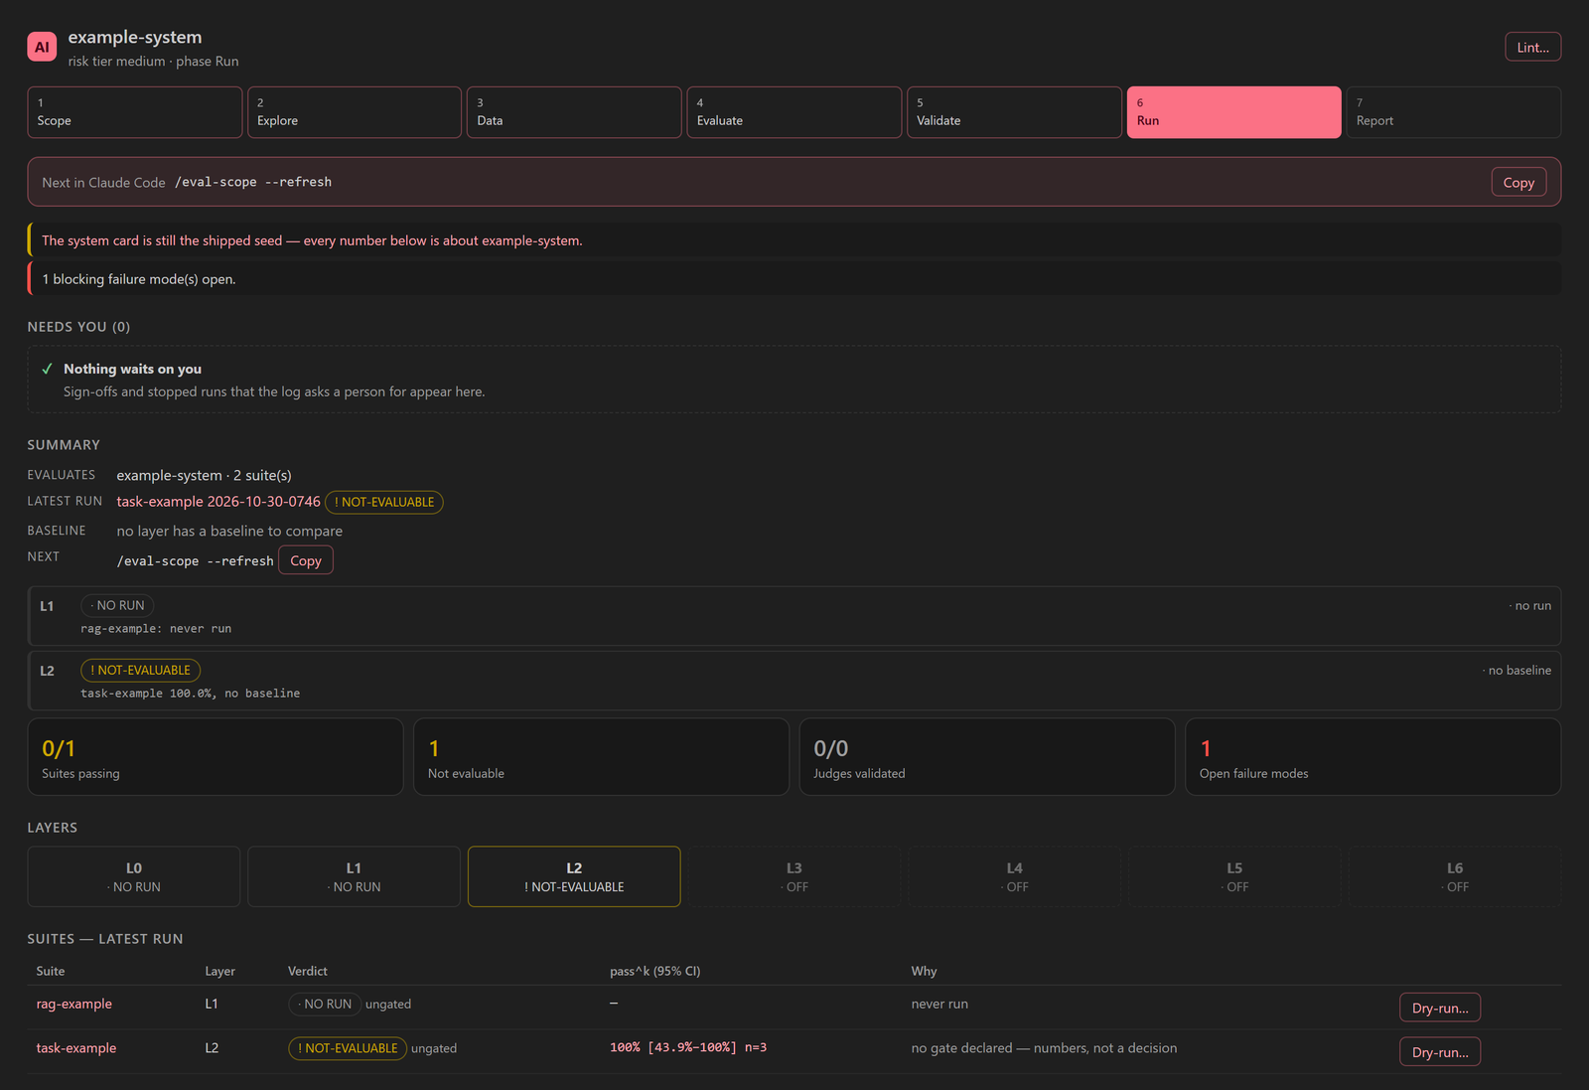
Task: Open latest run task-example 2026-10-30-0746
Action: click(218, 502)
